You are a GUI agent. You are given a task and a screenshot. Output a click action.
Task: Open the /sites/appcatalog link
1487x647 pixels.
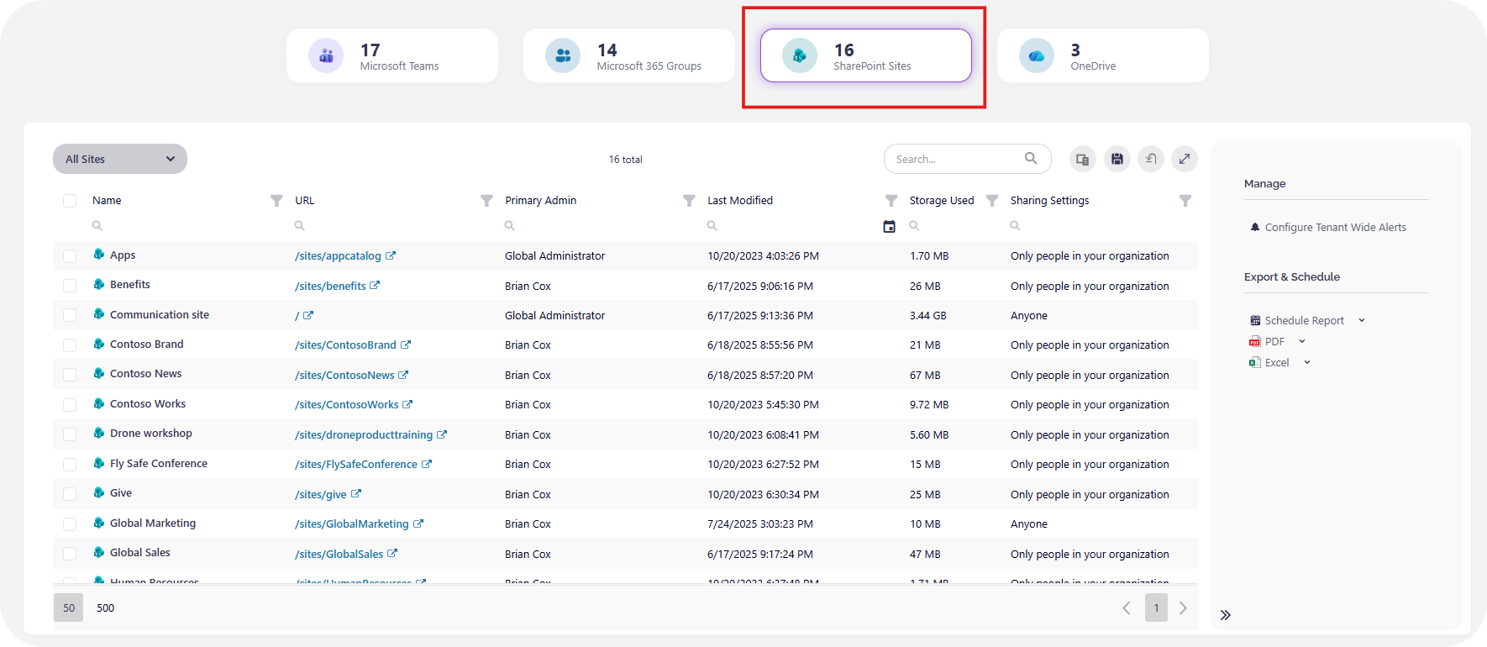tap(338, 256)
